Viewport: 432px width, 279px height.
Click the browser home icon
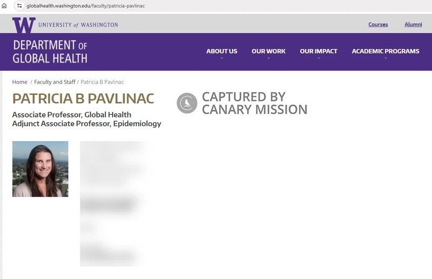[x=4, y=6]
